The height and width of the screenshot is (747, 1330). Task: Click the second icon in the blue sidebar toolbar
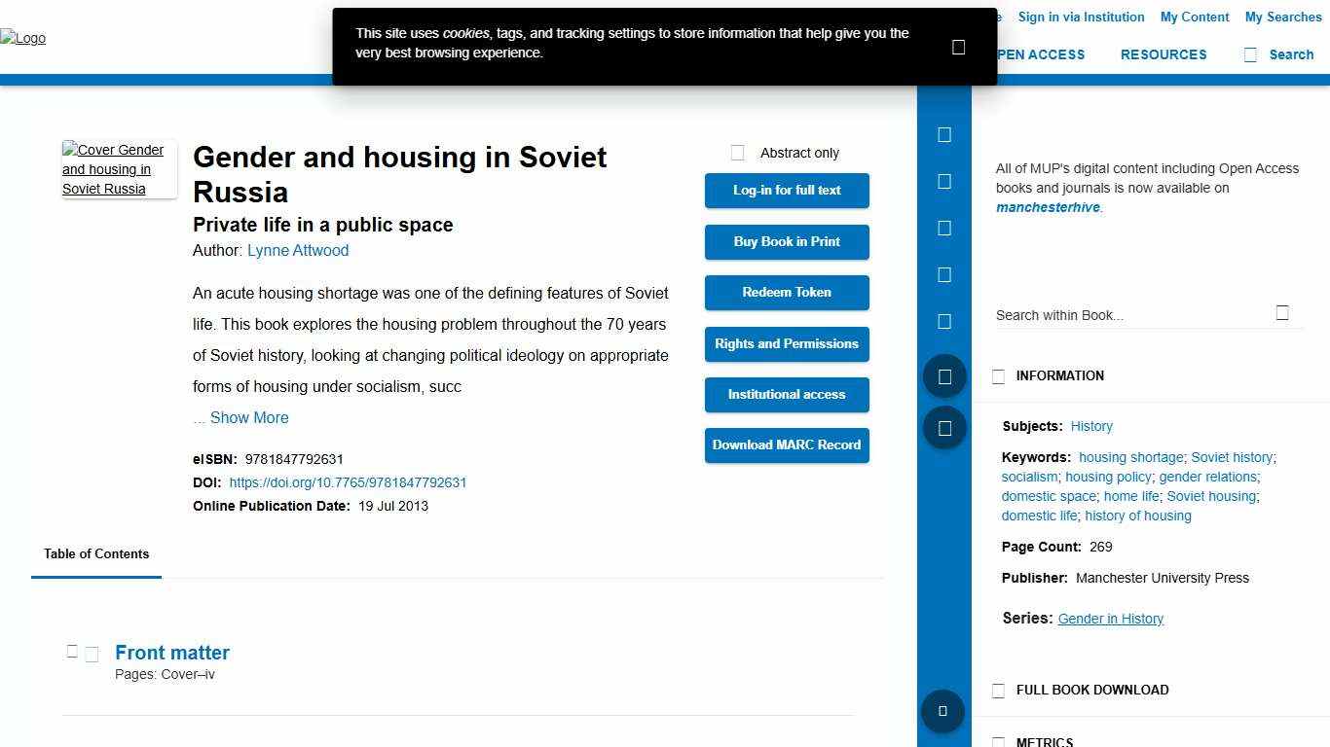click(x=943, y=181)
